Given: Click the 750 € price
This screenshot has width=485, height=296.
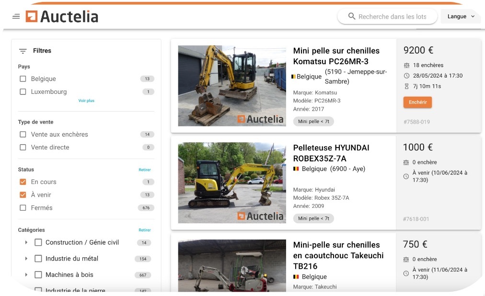Looking at the screenshot, I should pyautogui.click(x=415, y=244).
